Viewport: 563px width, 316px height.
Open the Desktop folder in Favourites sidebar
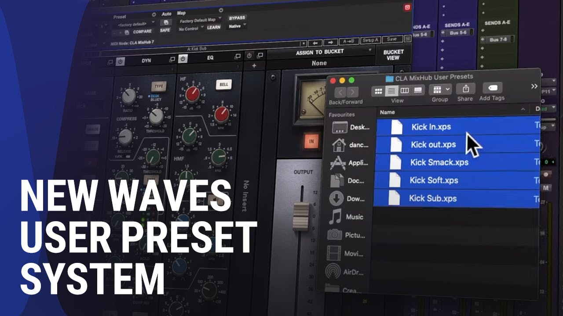[351, 127]
